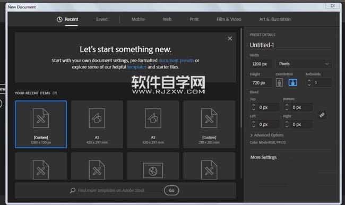
Task: Select the first A3 420 x 297 mm preset
Action: pyautogui.click(x=97, y=124)
